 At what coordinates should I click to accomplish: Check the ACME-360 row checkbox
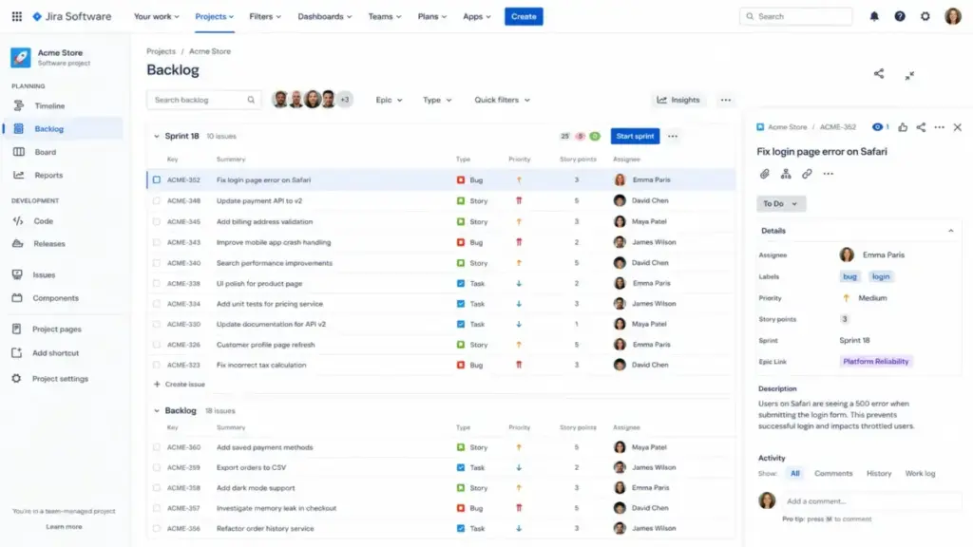tap(157, 447)
